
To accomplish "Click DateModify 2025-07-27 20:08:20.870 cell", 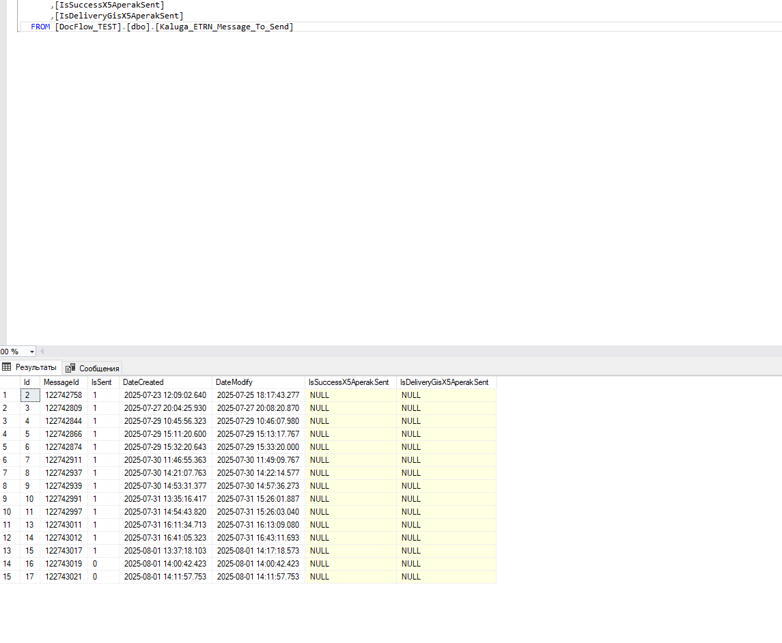I will pyautogui.click(x=258, y=408).
